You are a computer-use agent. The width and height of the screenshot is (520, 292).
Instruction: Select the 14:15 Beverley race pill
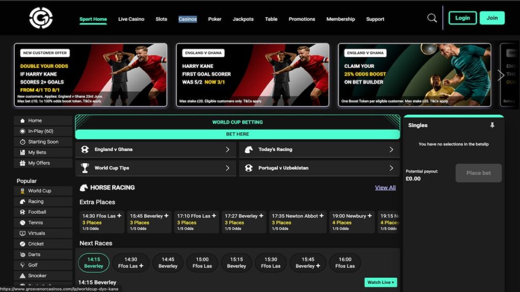pyautogui.click(x=93, y=263)
